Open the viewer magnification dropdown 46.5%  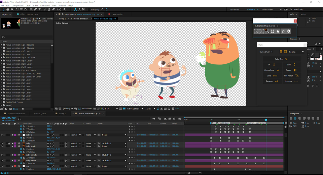tap(68, 109)
